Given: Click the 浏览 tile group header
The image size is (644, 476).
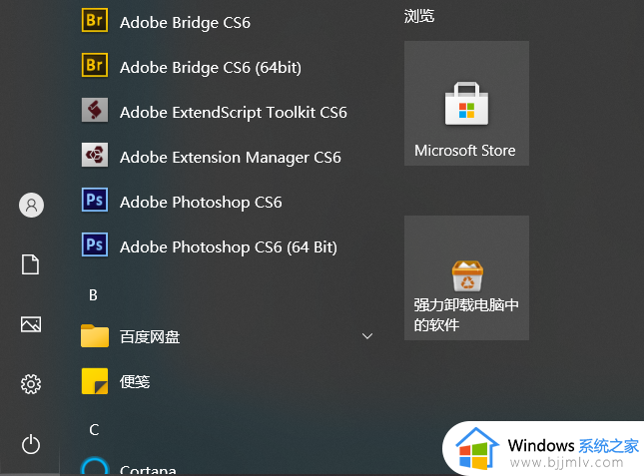Looking at the screenshot, I should coord(419,16).
